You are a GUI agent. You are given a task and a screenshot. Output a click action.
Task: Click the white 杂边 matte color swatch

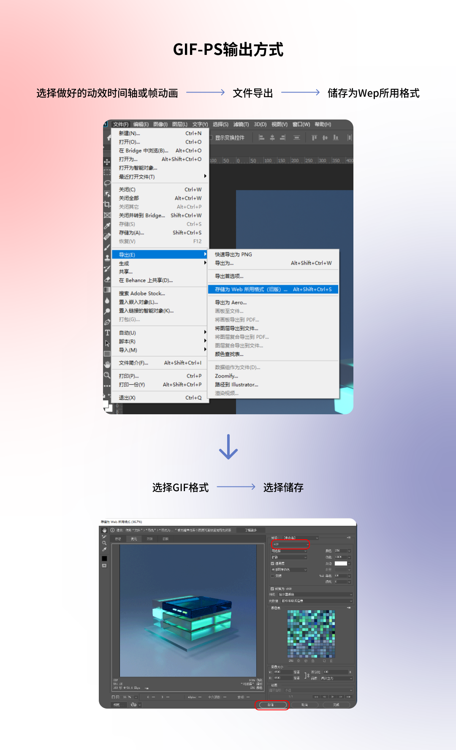tap(341, 563)
